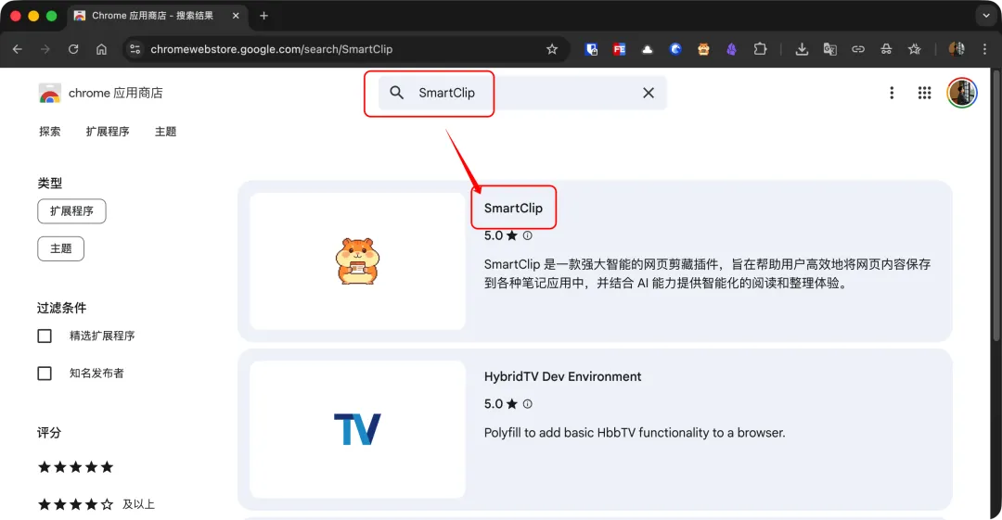Image resolution: width=1002 pixels, height=520 pixels.
Task: Open the cloud extension icon in toolbar
Action: (648, 49)
